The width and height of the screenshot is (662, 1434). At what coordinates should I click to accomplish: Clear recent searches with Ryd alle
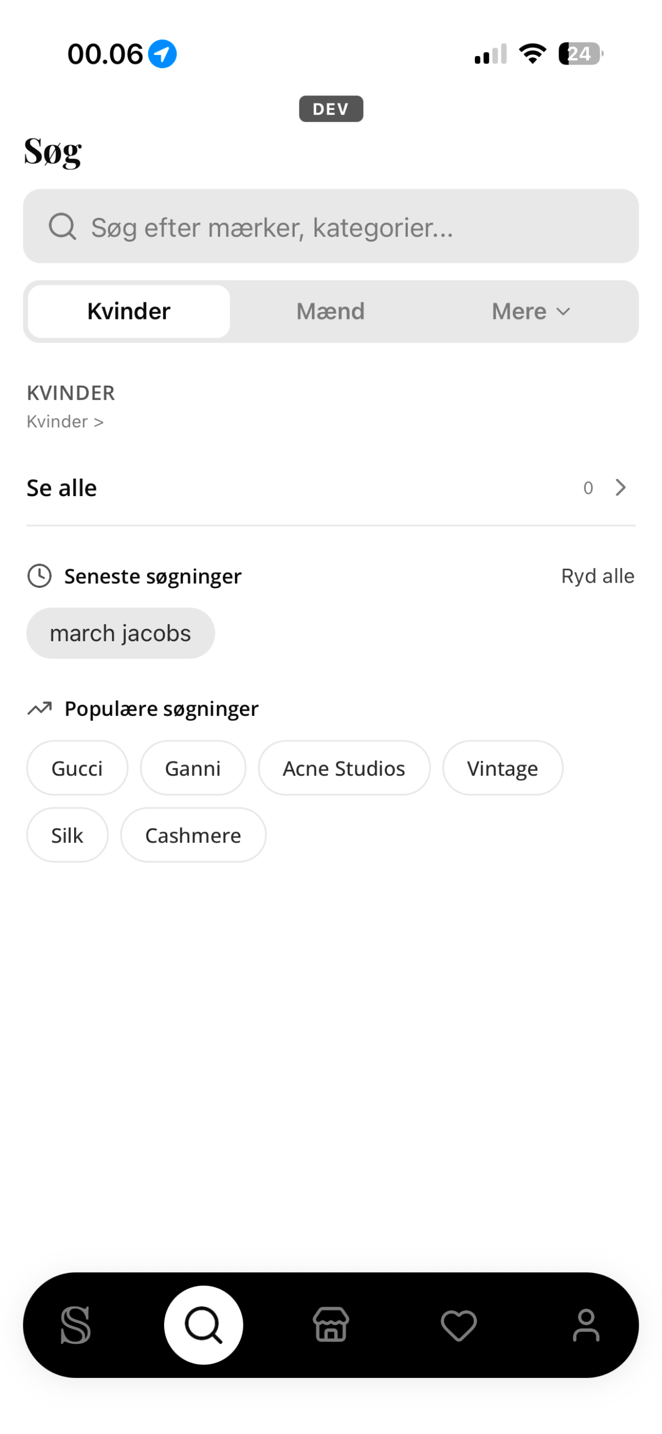pos(598,576)
